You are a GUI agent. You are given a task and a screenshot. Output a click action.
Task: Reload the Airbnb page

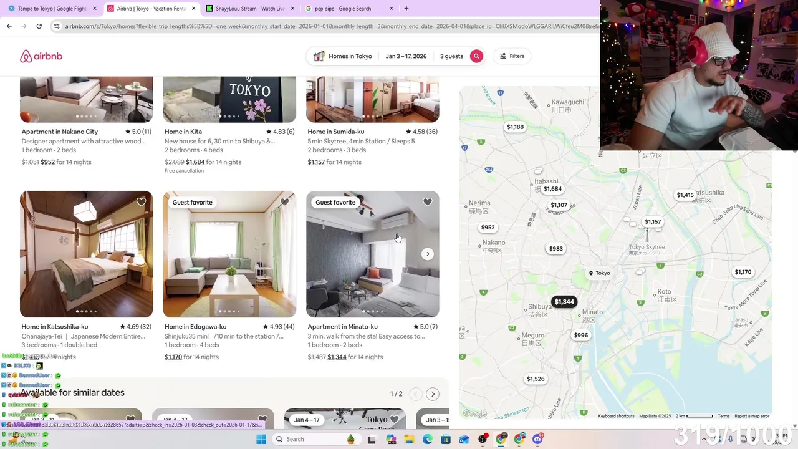pyautogui.click(x=39, y=26)
